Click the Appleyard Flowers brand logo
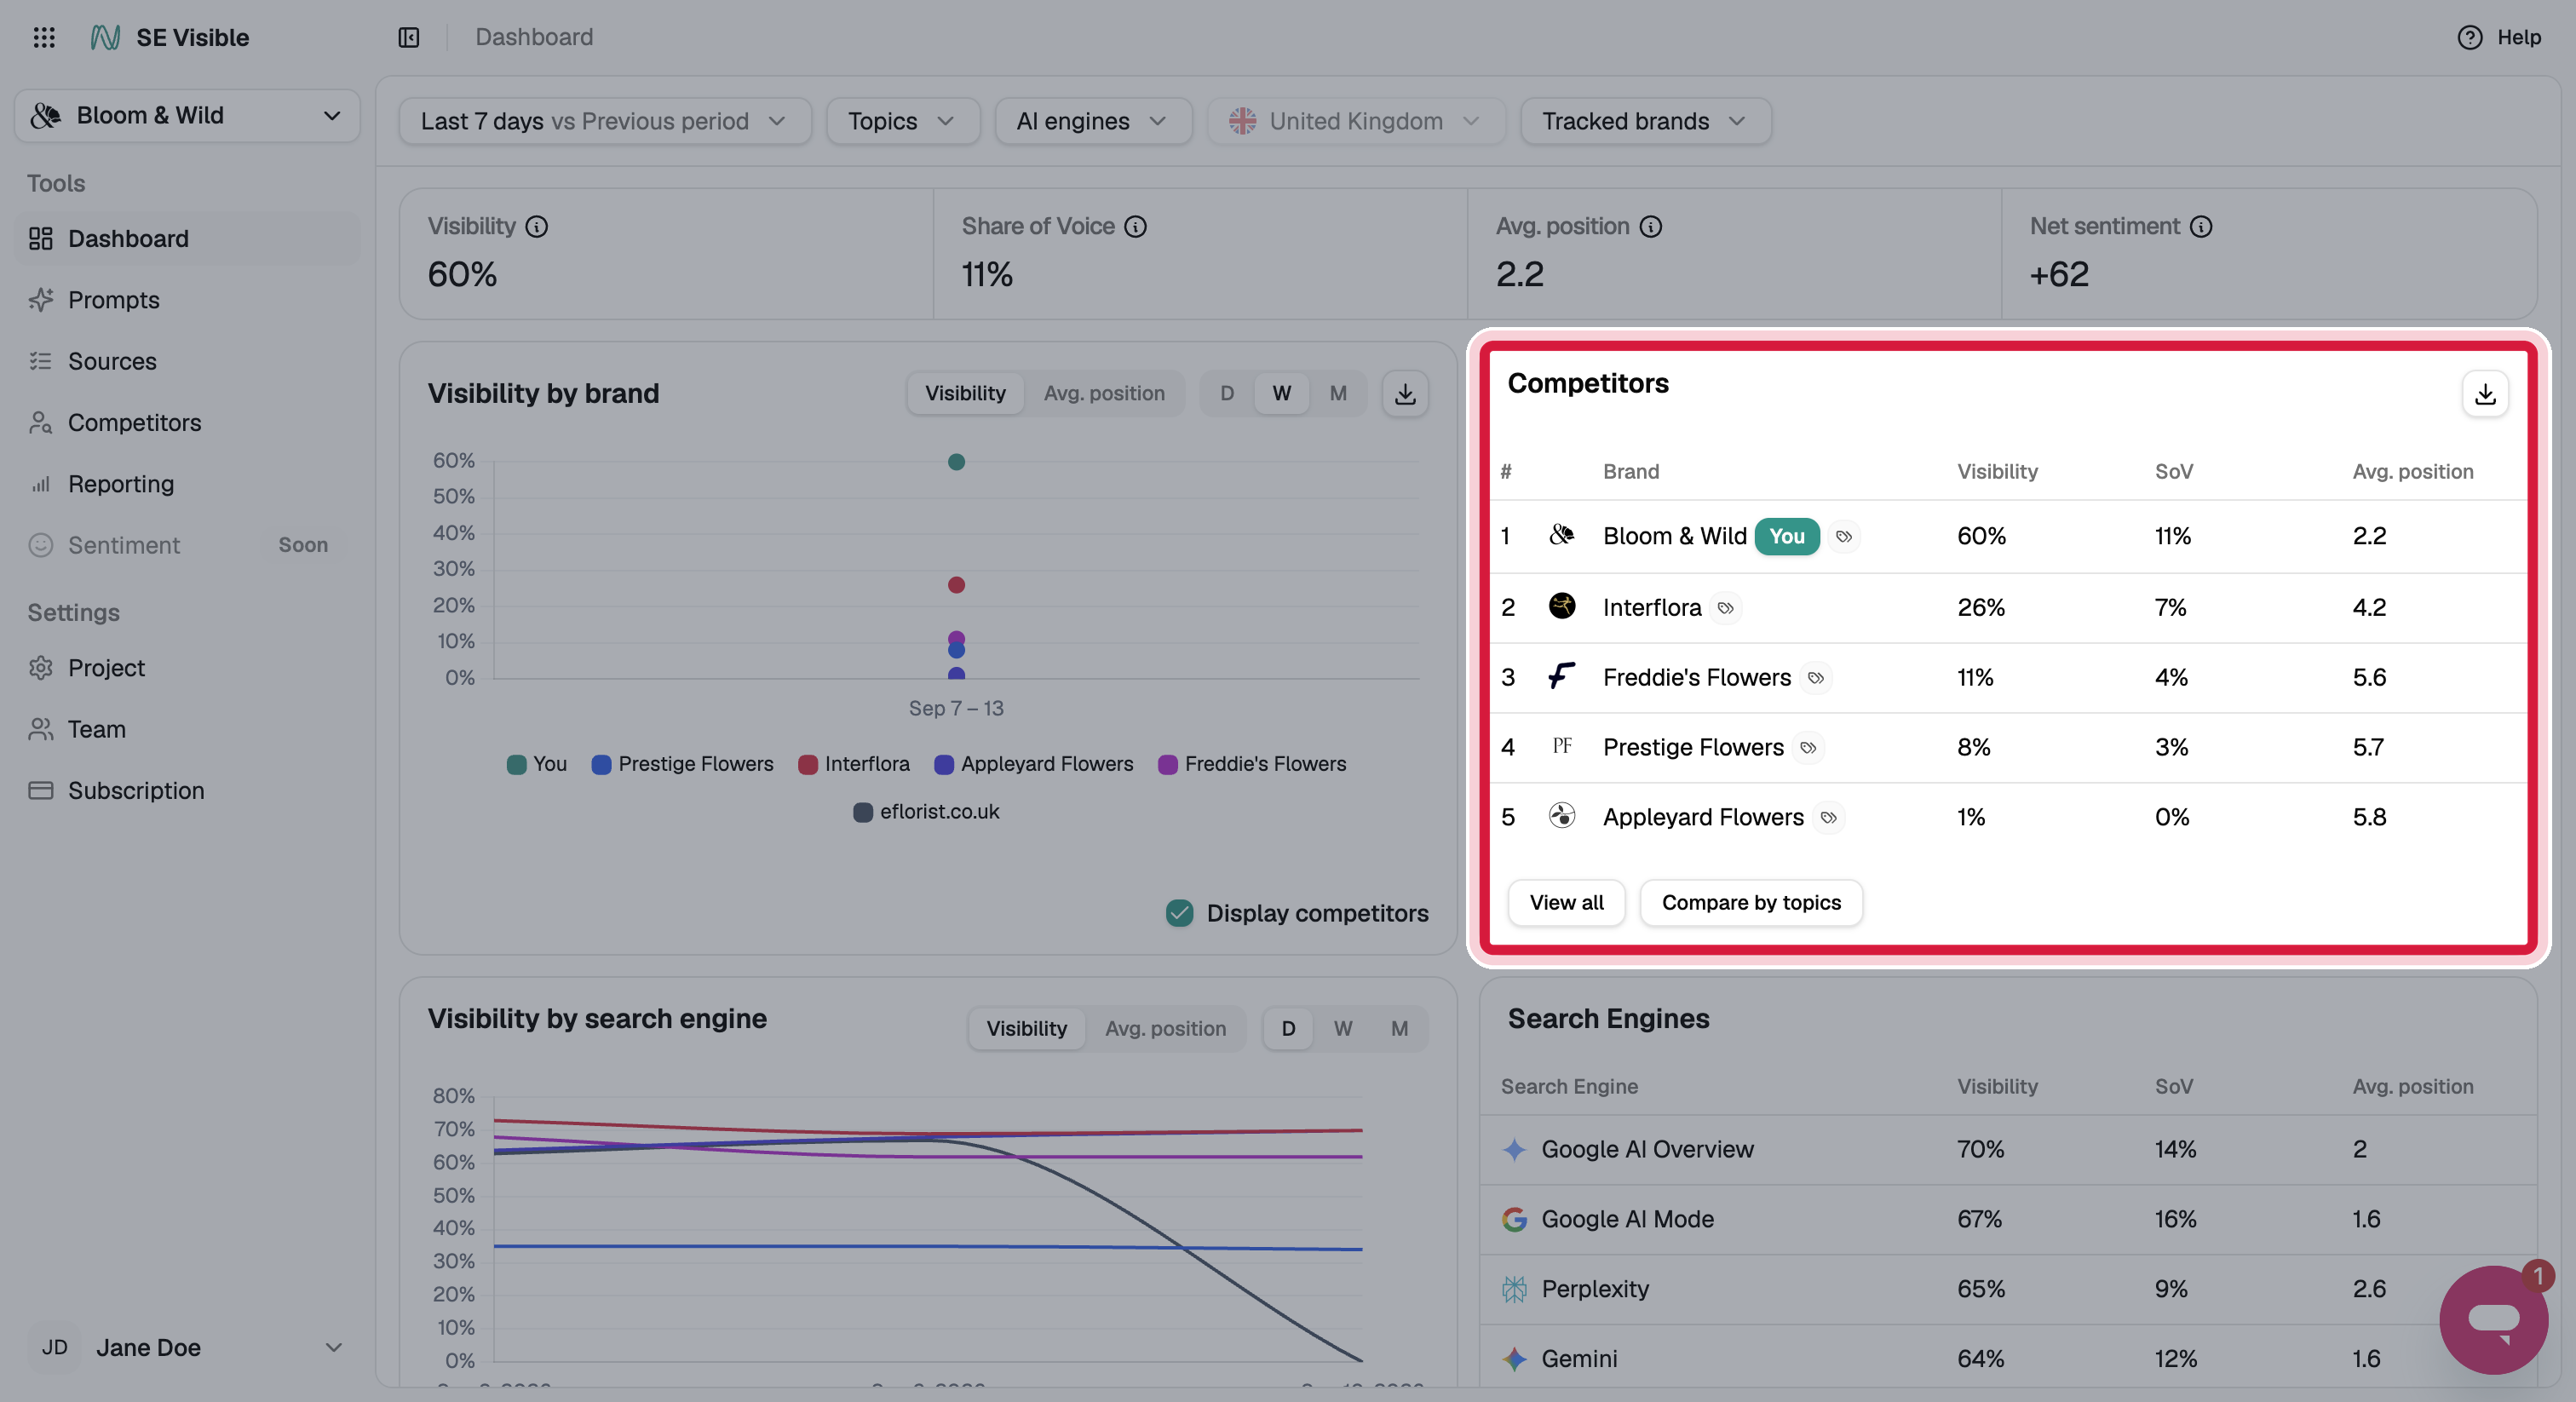The image size is (2576, 1402). [1561, 816]
